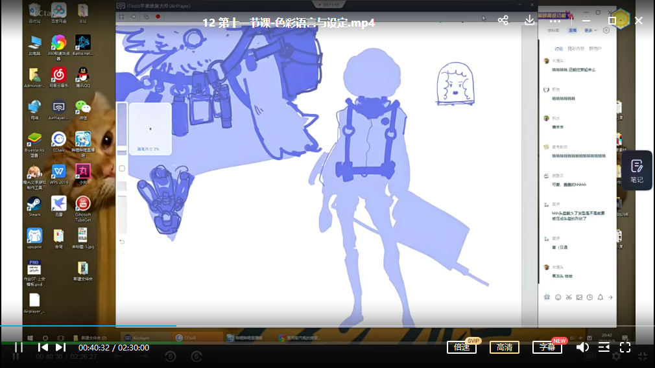Open Bluestacks 蓝叠 desktop icon
The width and height of the screenshot is (655, 368).
coord(34,144)
